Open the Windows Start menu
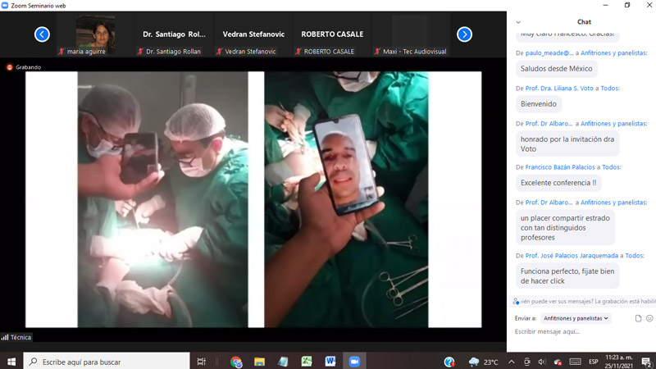This screenshot has height=369, width=656. click(x=11, y=362)
